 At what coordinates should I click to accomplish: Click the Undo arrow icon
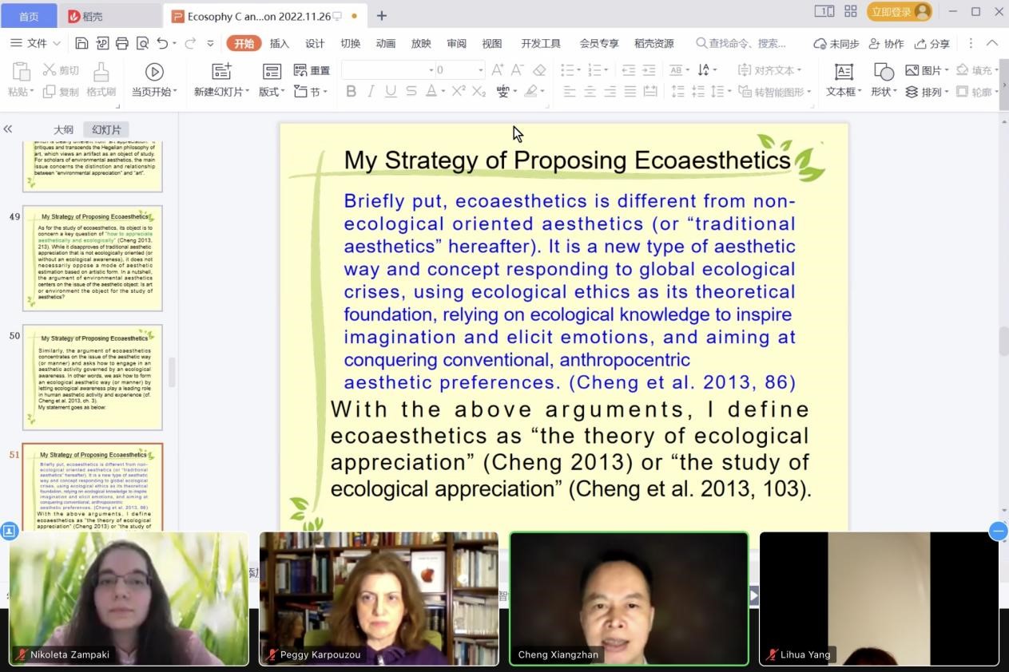163,43
